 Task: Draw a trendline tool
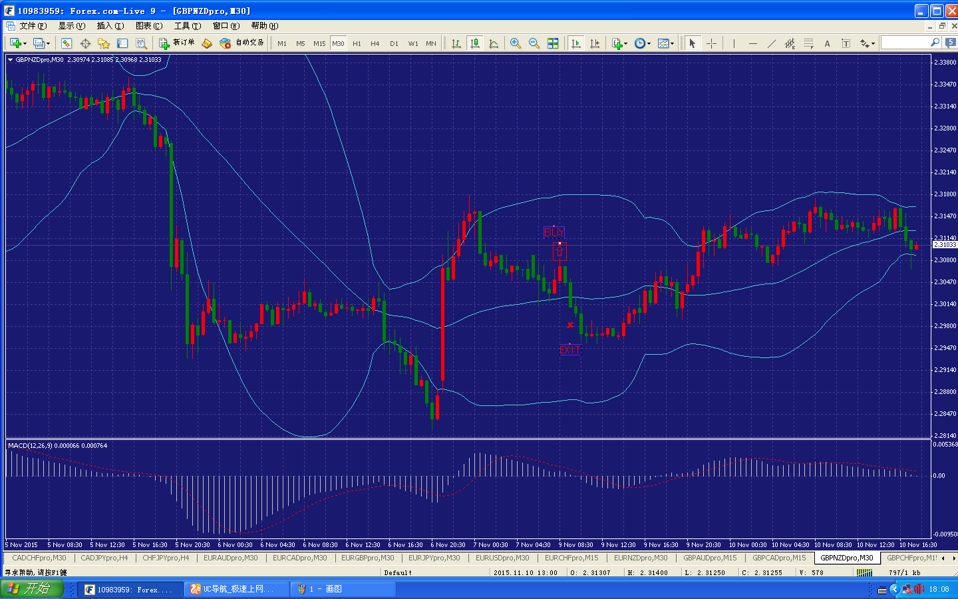[771, 43]
